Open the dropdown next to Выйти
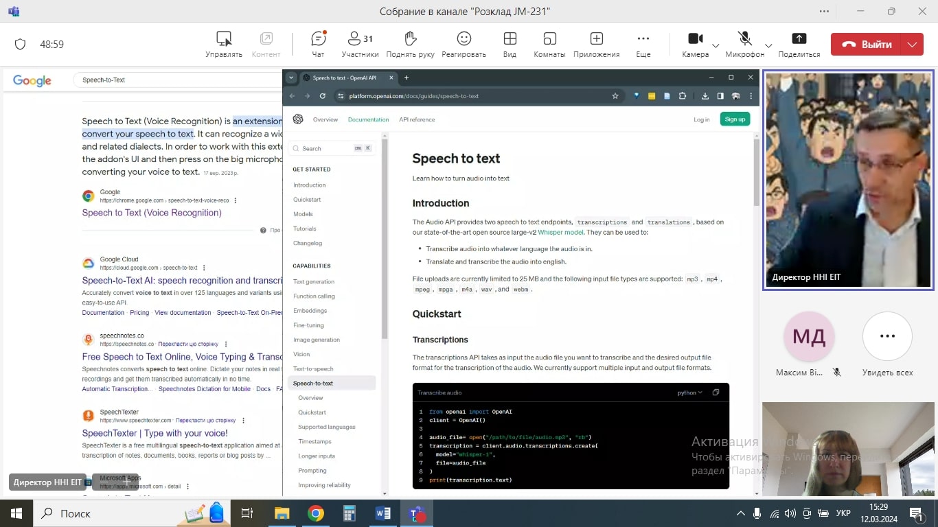This screenshot has width=938, height=527. pos(912,45)
